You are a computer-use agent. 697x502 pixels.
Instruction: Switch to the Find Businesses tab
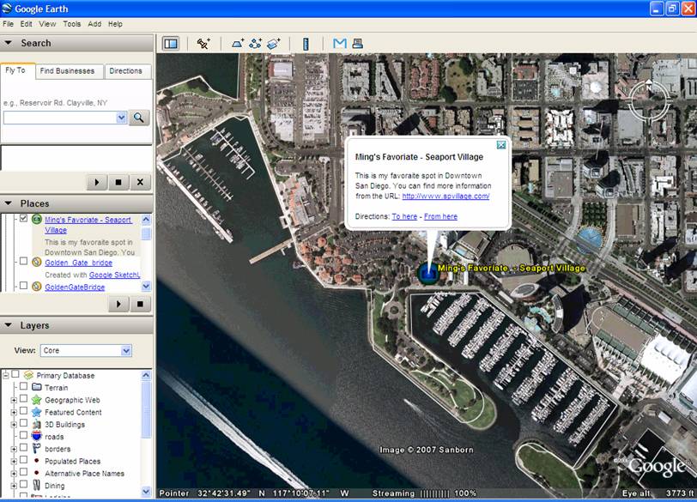point(67,71)
